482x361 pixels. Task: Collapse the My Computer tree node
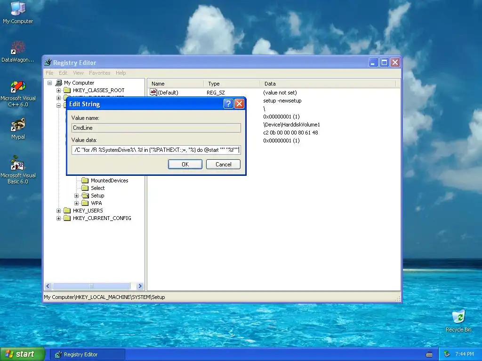(x=49, y=83)
